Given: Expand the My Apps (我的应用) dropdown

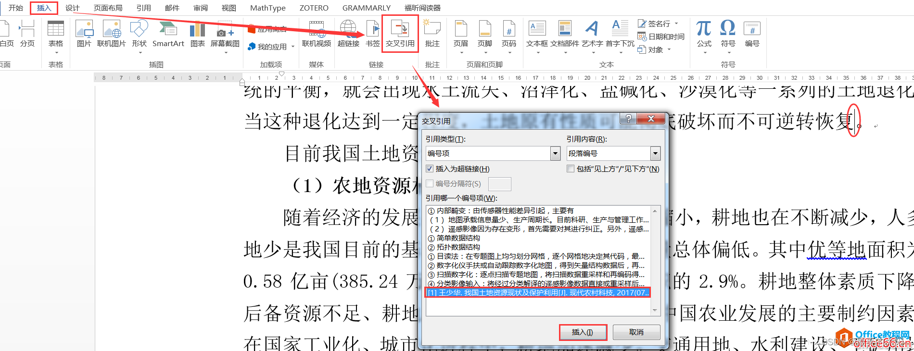Looking at the screenshot, I should click(293, 47).
